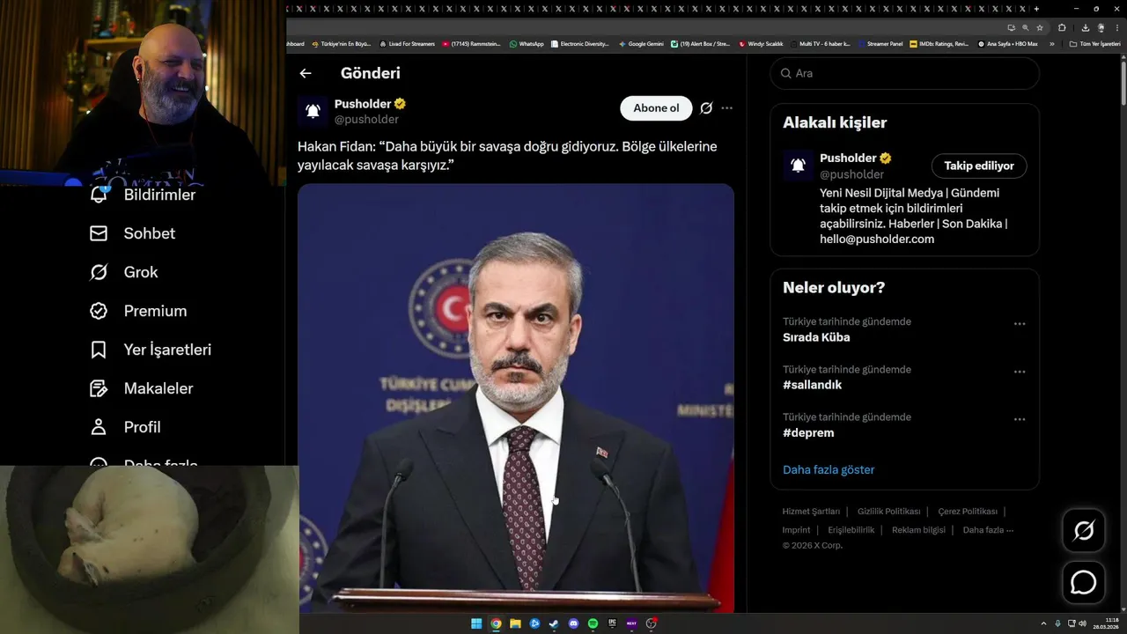Viewport: 1127px width, 634px height.
Task: Open Profil page from the sidebar
Action: (125, 427)
